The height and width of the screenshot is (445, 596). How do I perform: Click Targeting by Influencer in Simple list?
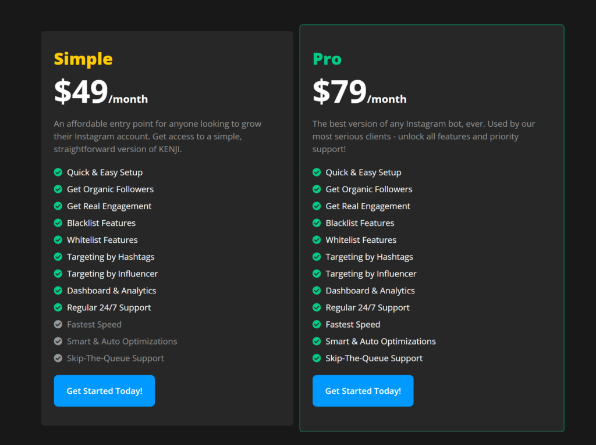[112, 274]
